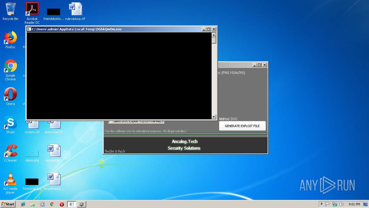The width and height of the screenshot is (369, 208).
Task: Click the Start button
Action: point(8,204)
